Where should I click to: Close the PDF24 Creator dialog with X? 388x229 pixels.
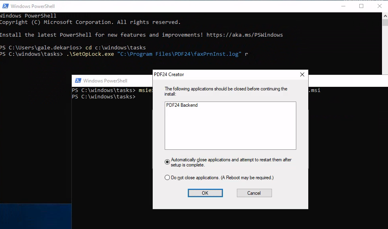302,74
